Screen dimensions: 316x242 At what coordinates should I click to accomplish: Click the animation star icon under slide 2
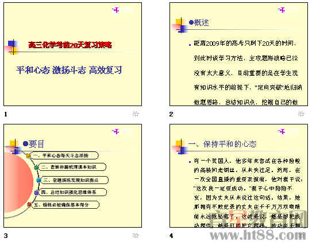tap(301, 114)
